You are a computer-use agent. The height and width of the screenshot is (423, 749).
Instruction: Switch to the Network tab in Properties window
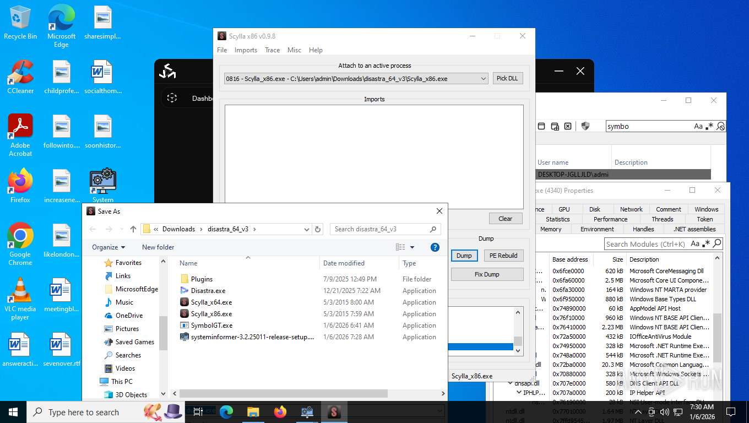(x=631, y=209)
